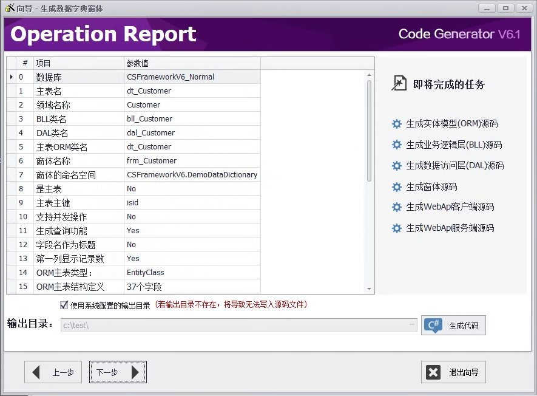
Task: Click the 领域名称 row label
Action: pyautogui.click(x=53, y=105)
